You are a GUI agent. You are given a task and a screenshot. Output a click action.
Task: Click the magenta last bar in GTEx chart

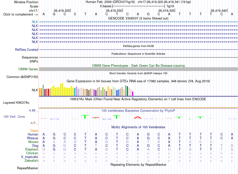click(x=133, y=93)
